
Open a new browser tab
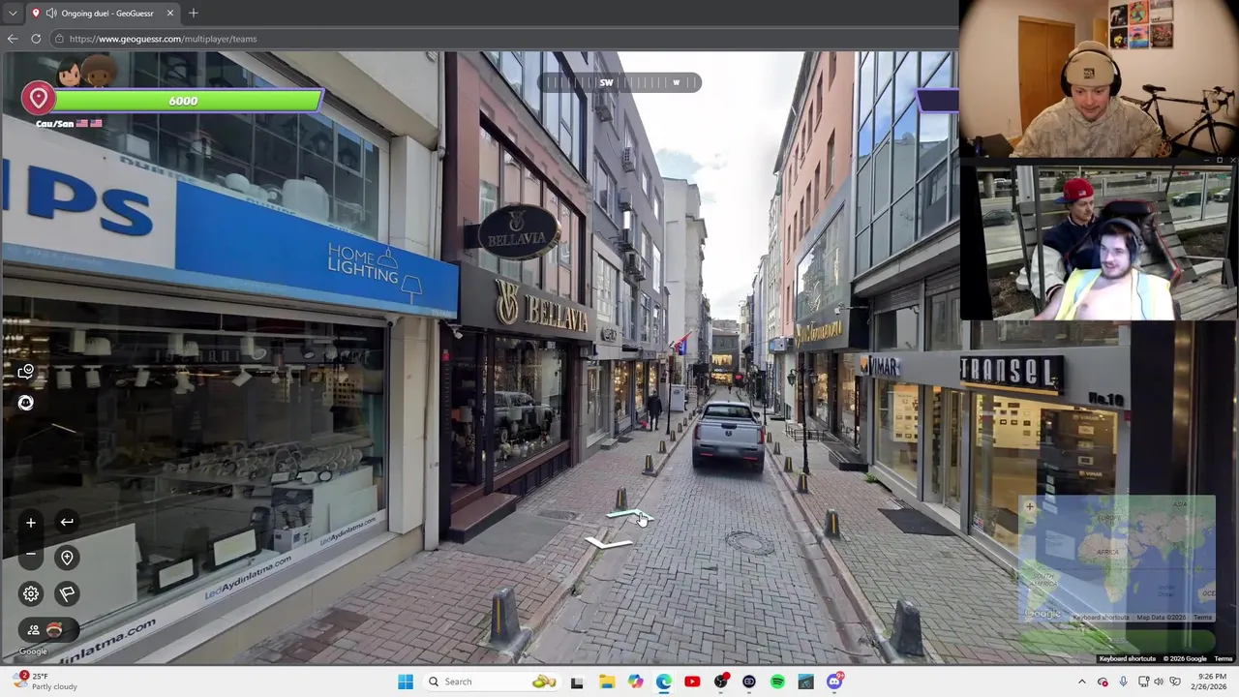tap(194, 14)
